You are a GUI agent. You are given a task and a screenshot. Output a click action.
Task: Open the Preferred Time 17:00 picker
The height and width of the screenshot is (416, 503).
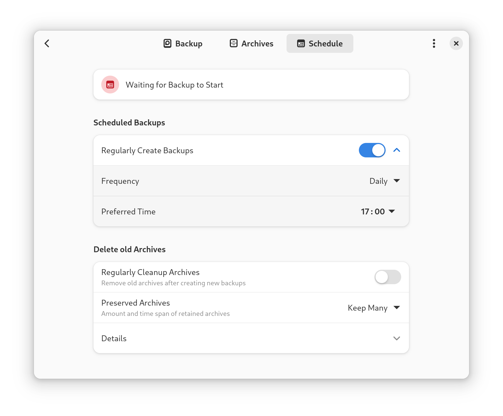[x=378, y=212]
